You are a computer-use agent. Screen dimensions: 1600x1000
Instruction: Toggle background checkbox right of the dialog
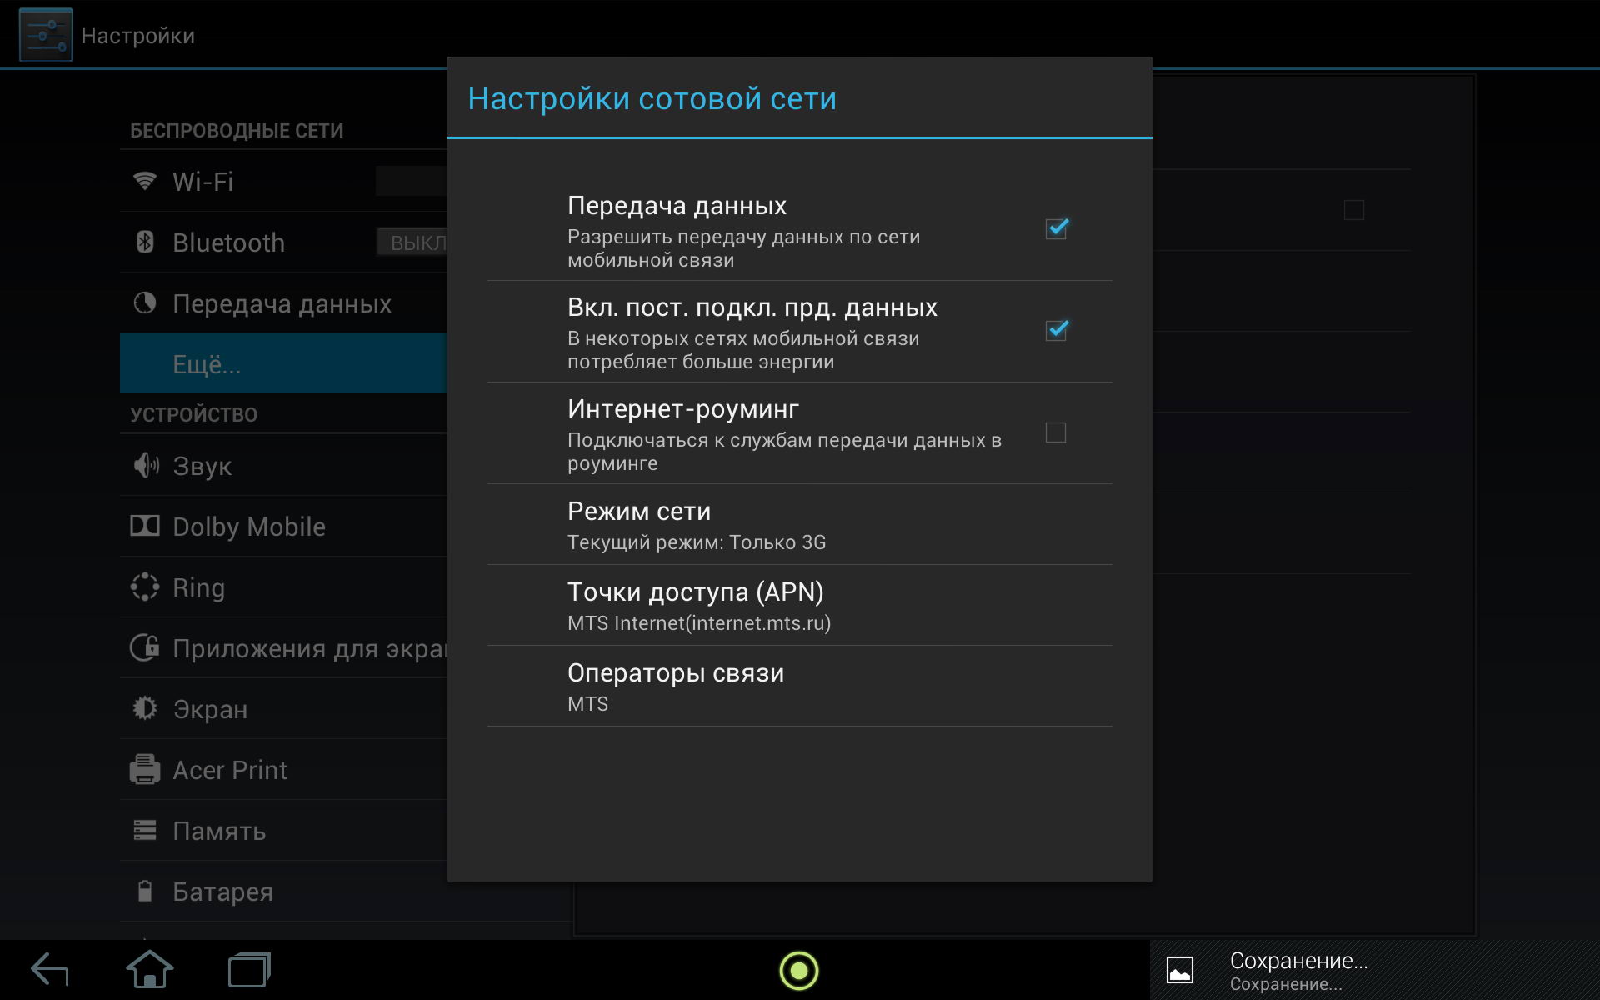coord(1354,210)
